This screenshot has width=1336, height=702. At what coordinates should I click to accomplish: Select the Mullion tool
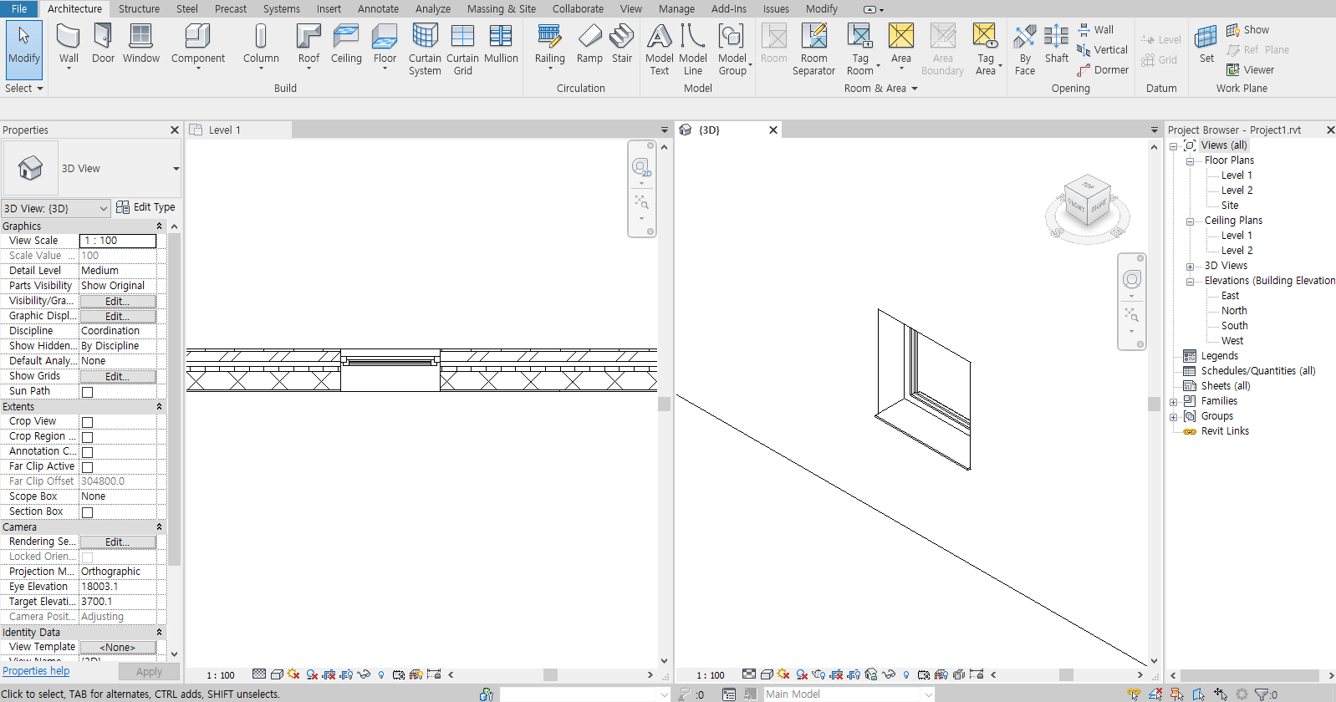(501, 43)
